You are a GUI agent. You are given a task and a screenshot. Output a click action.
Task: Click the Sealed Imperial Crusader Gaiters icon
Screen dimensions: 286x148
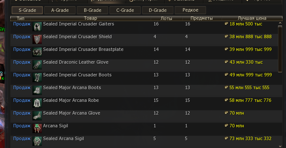pyautogui.click(x=37, y=26)
